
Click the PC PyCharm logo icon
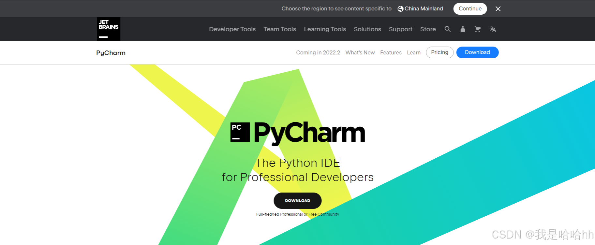click(240, 132)
